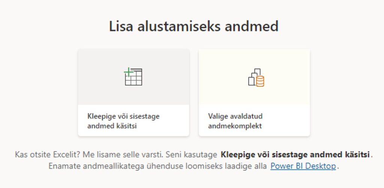Image resolution: width=384 pixels, height=188 pixels.
Task: Click 'Enamate andmeallikatega ühenduse loomiseks laadige alla' text
Action: click(157, 166)
